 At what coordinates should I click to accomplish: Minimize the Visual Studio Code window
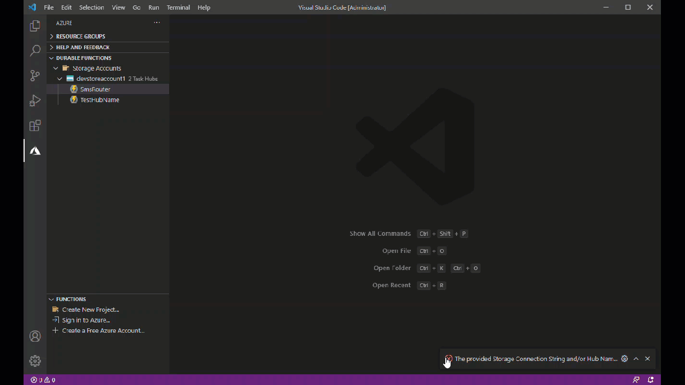[x=606, y=7]
